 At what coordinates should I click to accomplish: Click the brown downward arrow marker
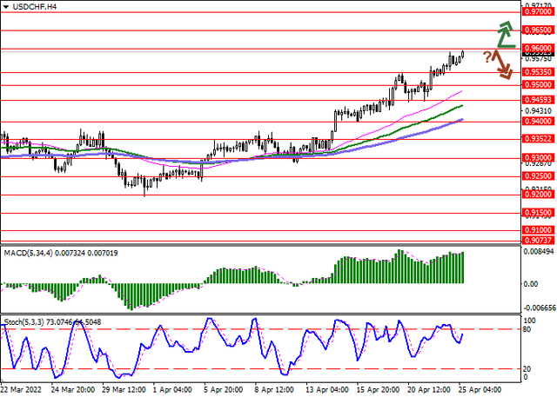tap(502, 64)
